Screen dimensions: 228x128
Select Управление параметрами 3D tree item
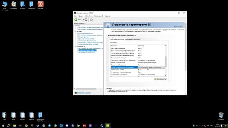[x=87, y=50]
